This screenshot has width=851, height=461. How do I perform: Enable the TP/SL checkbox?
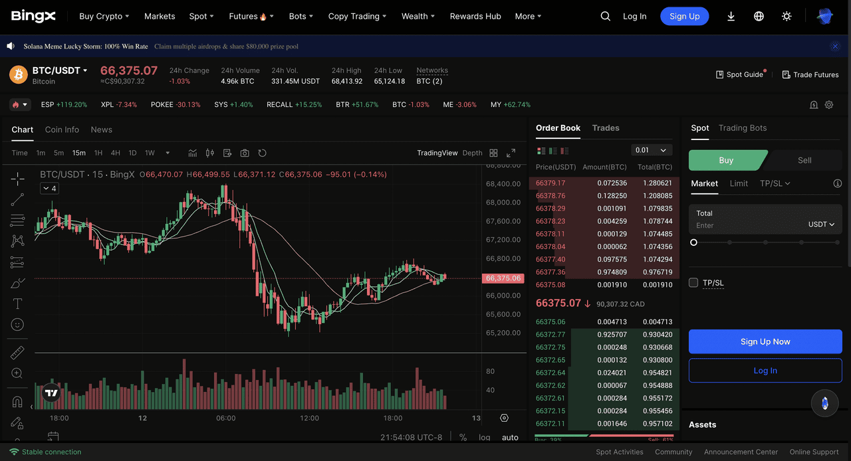coord(693,283)
